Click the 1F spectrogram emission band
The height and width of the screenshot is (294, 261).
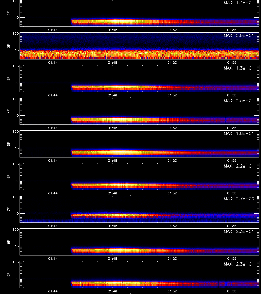[165, 22]
